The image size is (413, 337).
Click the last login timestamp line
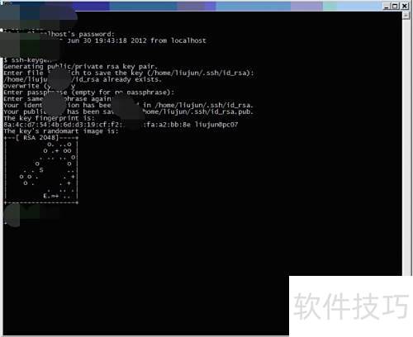(x=137, y=40)
